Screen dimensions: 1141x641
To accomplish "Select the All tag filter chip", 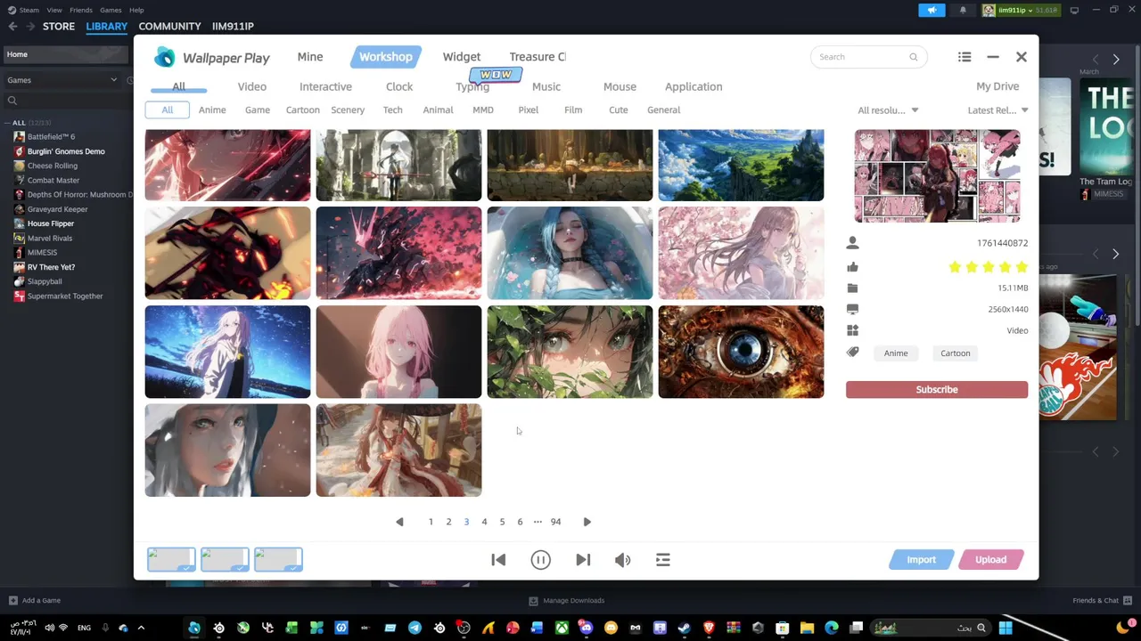I will click(x=168, y=110).
